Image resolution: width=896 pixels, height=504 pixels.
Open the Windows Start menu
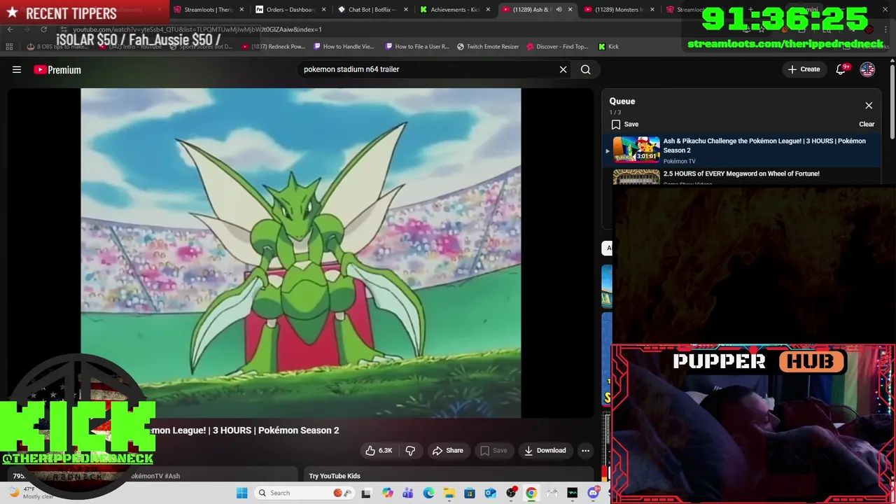(x=241, y=493)
